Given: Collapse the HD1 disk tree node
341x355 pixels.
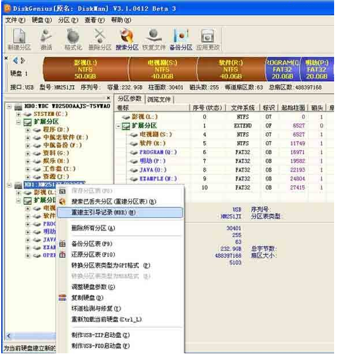Looking at the screenshot, I should (9, 185).
